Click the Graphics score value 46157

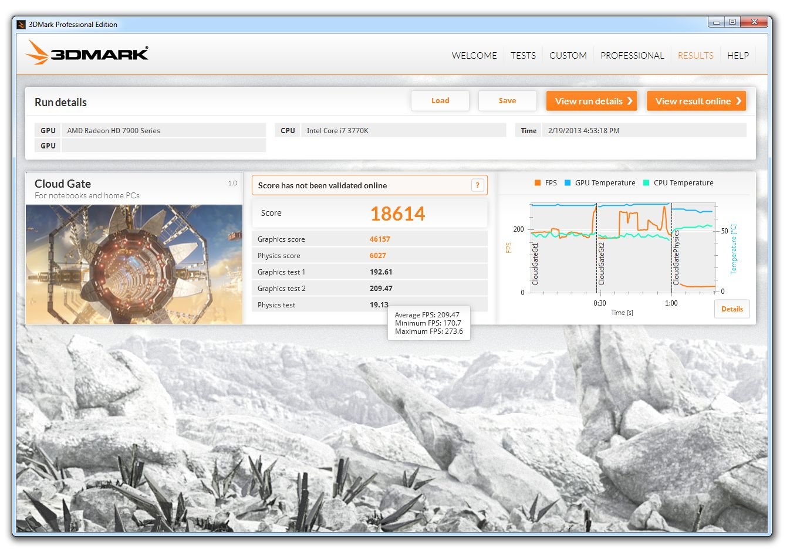click(x=380, y=239)
